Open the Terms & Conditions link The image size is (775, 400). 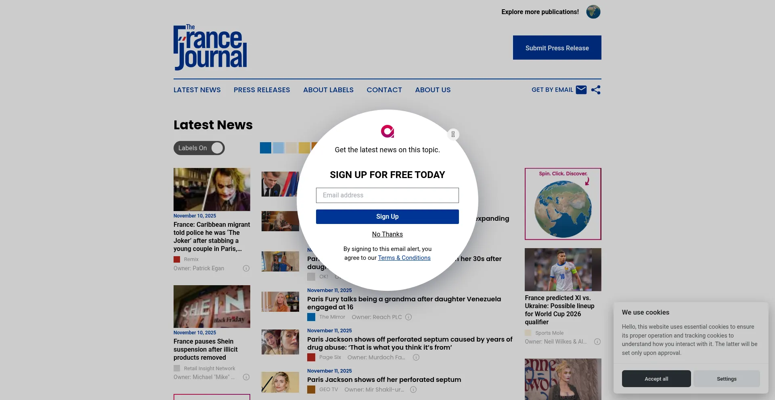[x=404, y=258]
